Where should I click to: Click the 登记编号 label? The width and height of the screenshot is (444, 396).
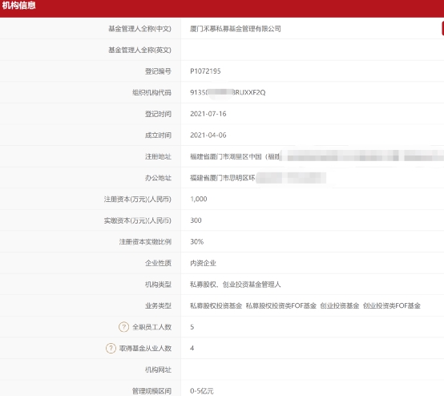(x=159, y=71)
